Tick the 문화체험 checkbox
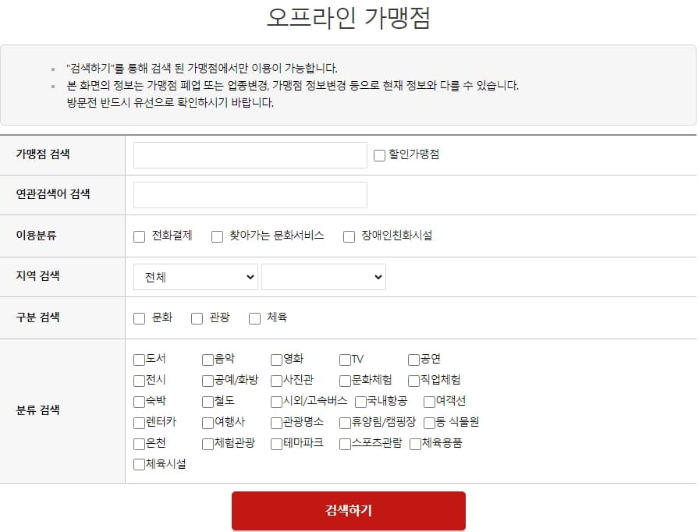Viewport: 699px width, 532px height. coord(345,381)
